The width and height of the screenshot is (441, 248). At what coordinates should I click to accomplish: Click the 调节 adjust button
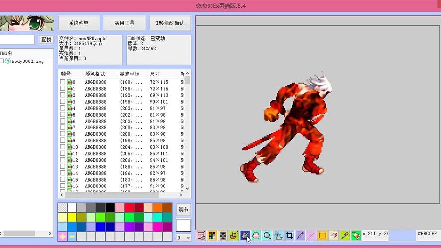coord(184,209)
